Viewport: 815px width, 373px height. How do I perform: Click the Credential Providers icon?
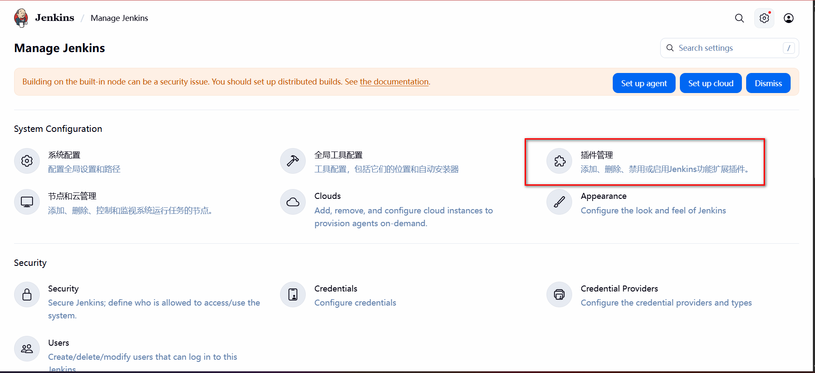tap(559, 294)
